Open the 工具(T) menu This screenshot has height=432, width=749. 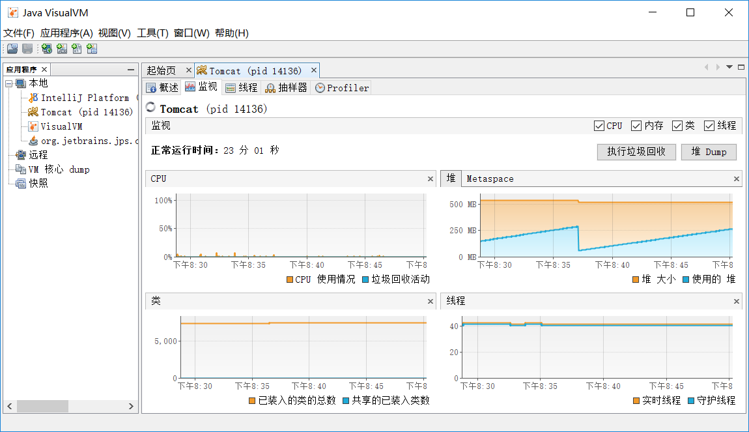(x=153, y=33)
